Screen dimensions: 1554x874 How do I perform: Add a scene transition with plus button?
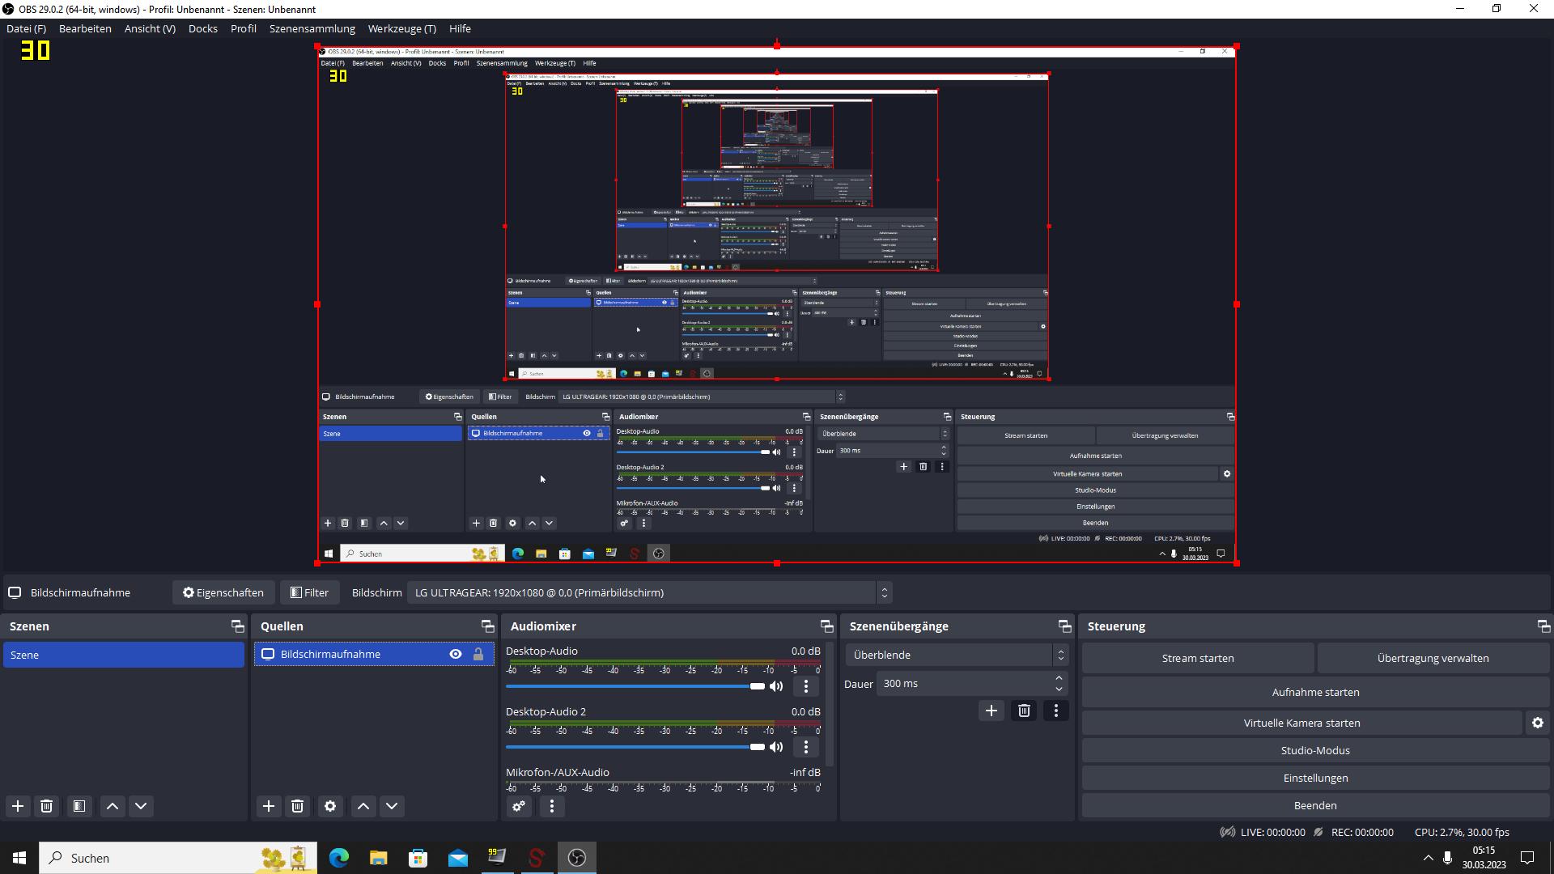pyautogui.click(x=991, y=711)
